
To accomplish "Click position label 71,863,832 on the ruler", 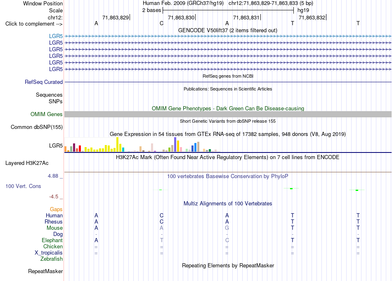I will 312,17.
